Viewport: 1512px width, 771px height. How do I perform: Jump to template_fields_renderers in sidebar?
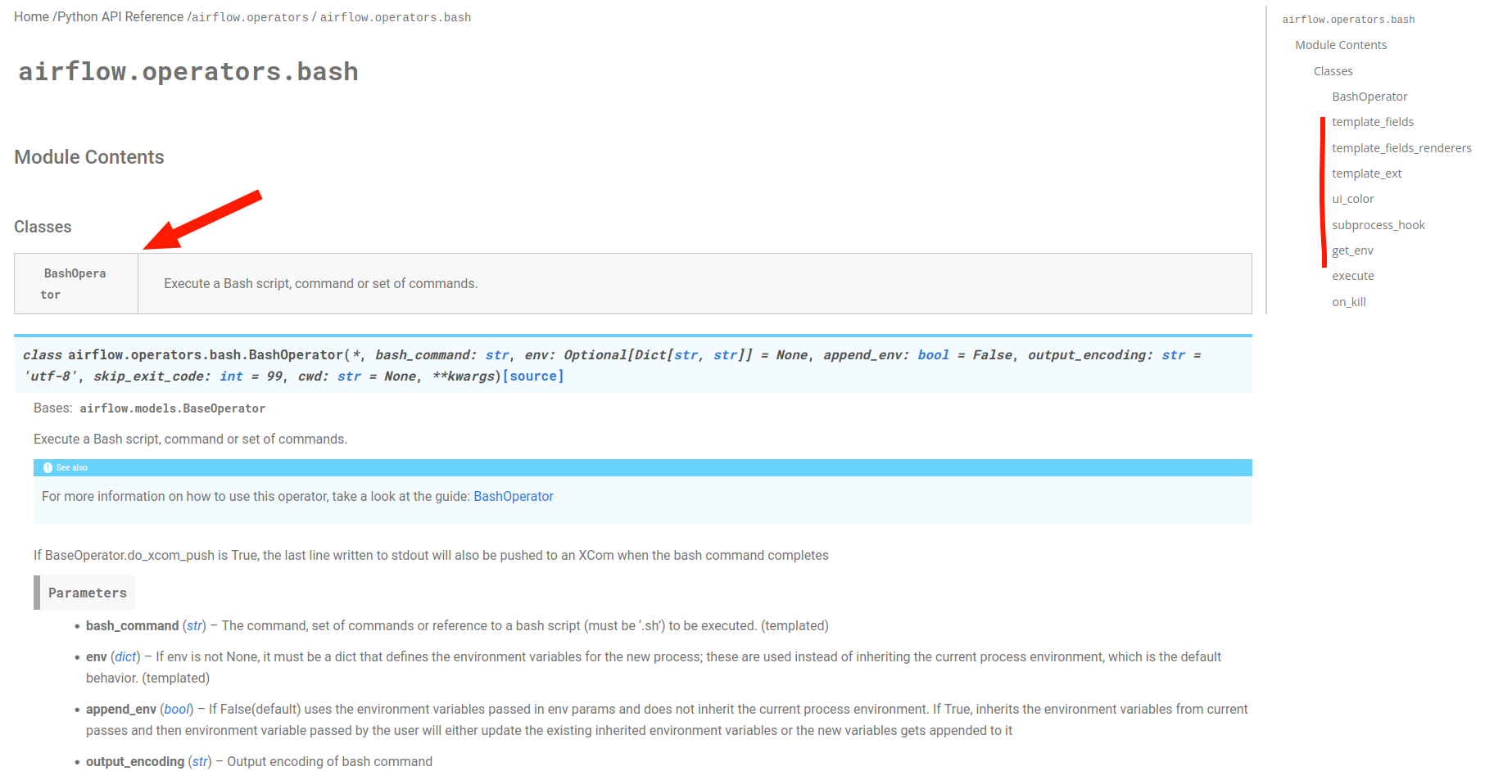pyautogui.click(x=1401, y=148)
